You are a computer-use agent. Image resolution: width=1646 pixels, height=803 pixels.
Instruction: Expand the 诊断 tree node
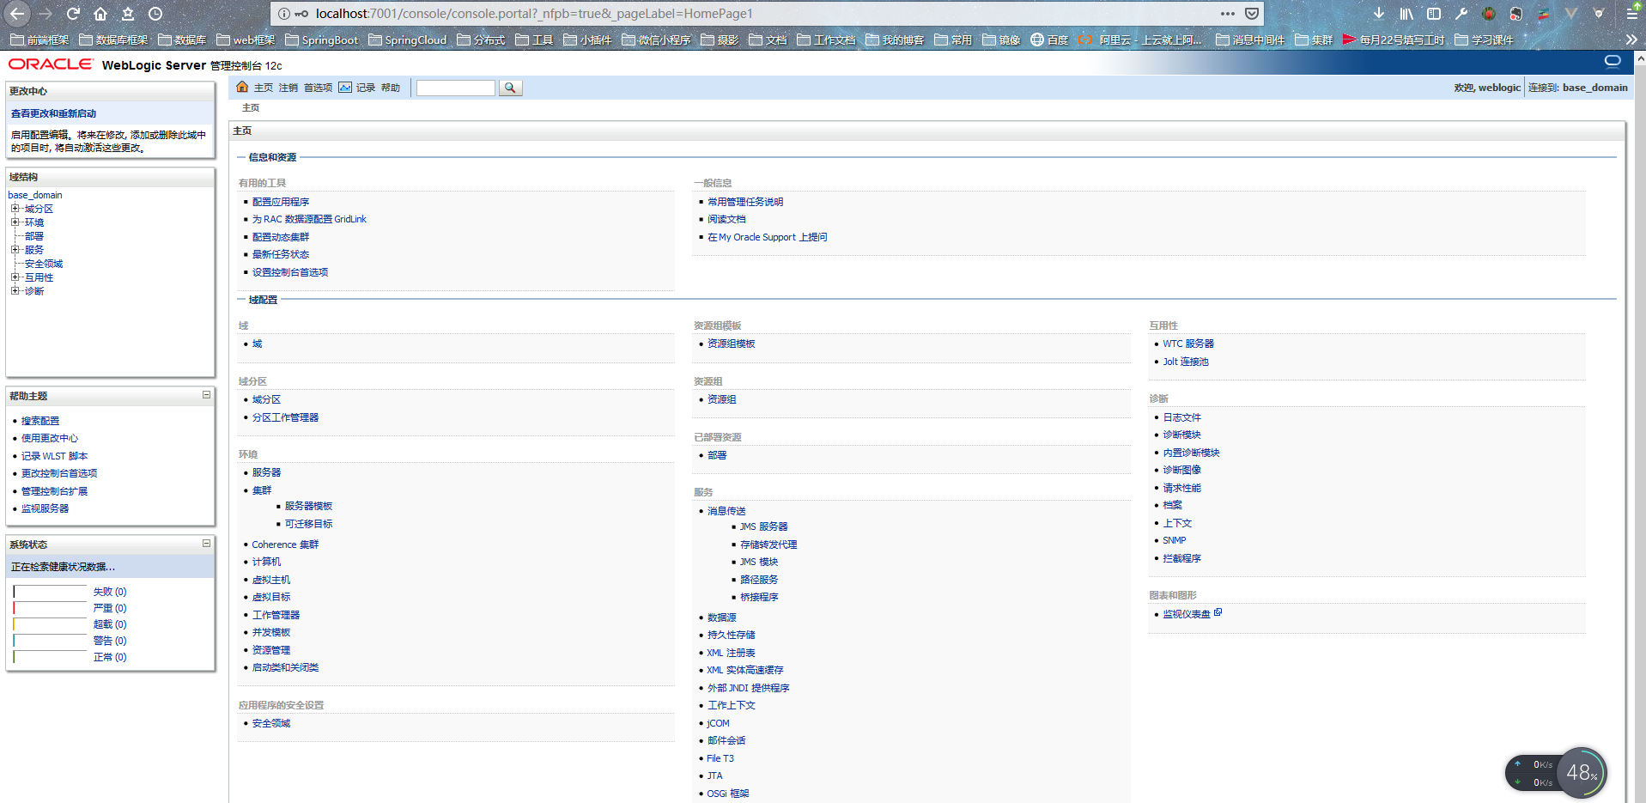click(15, 290)
